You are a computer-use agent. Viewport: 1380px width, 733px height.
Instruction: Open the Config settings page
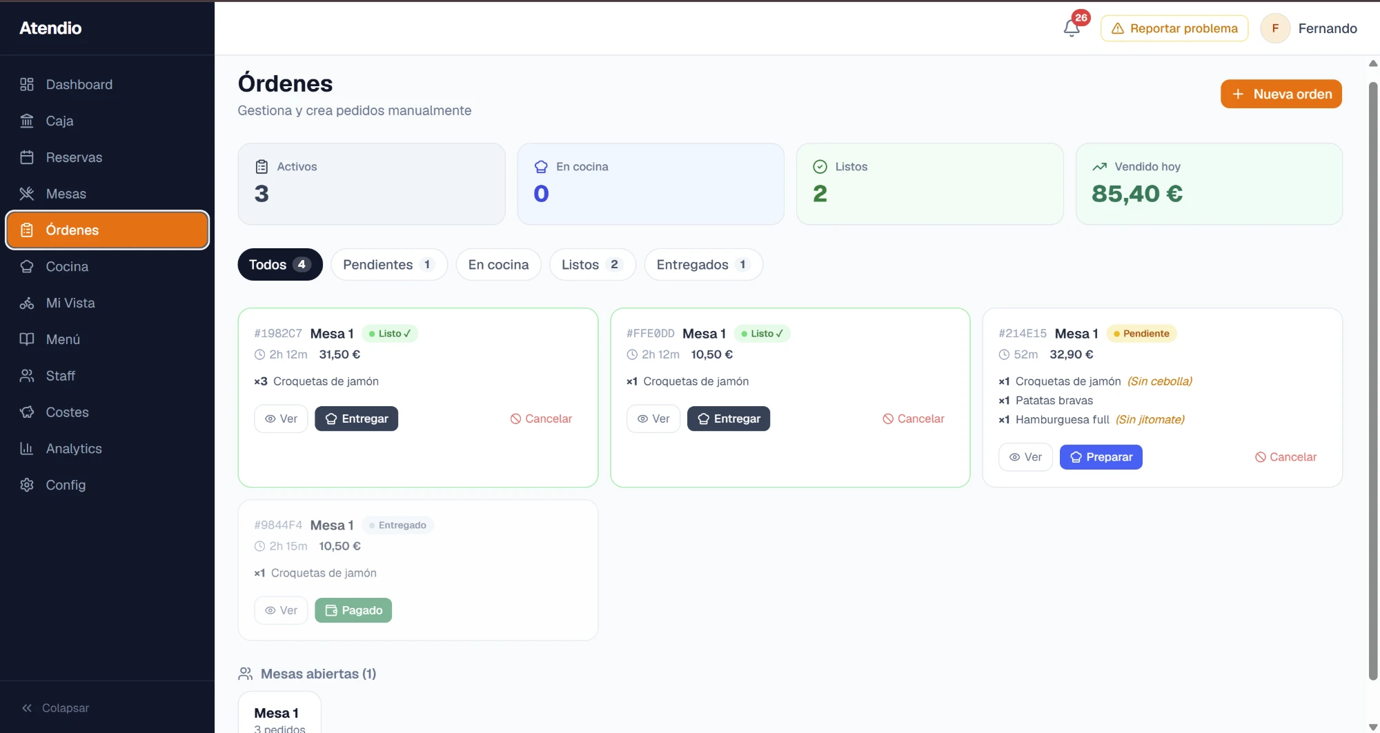tap(107, 485)
